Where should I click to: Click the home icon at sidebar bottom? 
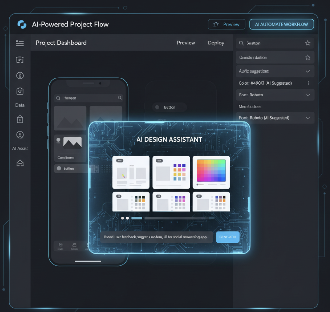point(20,163)
